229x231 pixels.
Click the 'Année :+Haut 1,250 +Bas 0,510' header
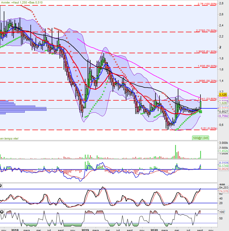[22, 2]
